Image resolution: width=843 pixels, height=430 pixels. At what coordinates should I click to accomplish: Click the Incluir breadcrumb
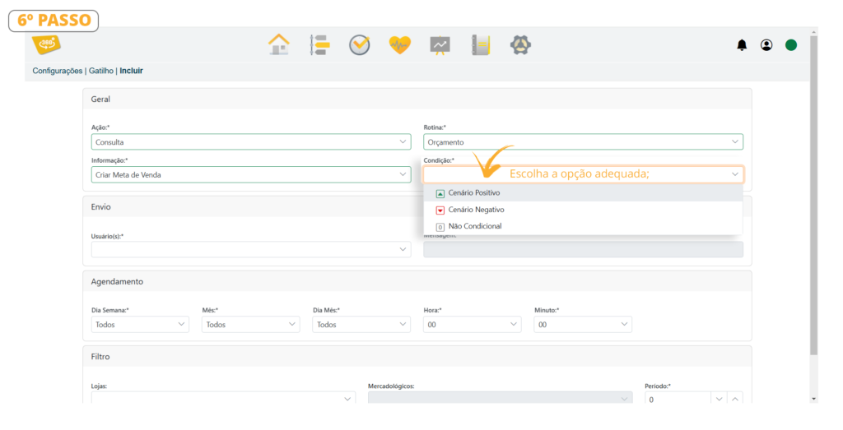pos(131,71)
